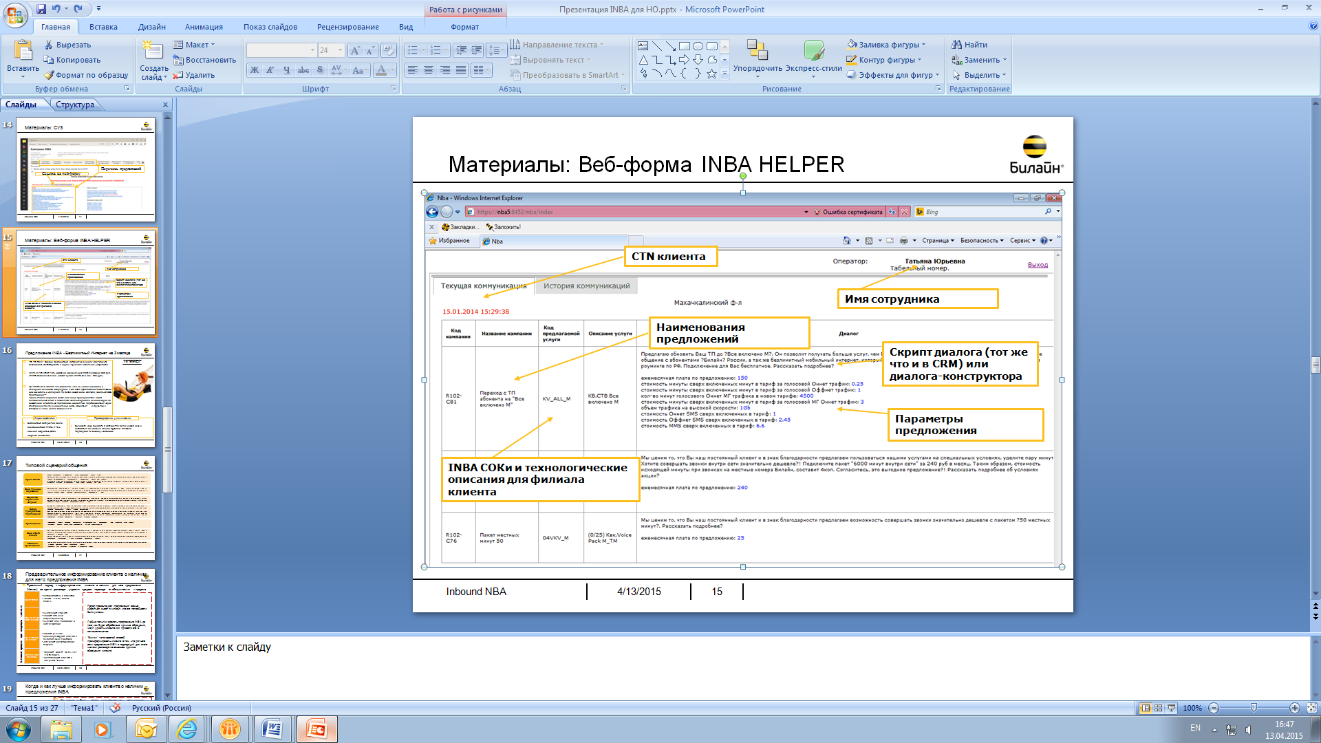Click the Копировать (Copy) button
The width and height of the screenshot is (1321, 743).
point(72,60)
